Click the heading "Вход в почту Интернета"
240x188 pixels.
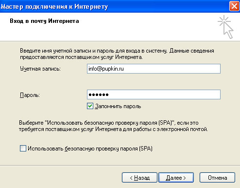pyautogui.click(x=44, y=21)
